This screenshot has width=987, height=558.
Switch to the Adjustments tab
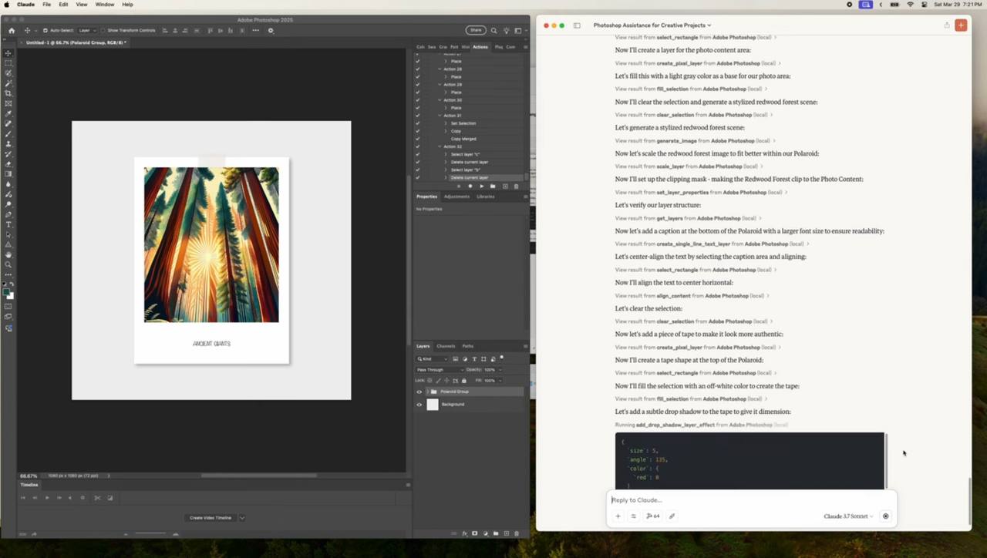point(456,197)
